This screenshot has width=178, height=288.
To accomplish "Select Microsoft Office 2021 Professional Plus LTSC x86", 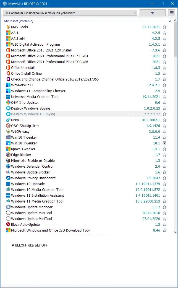I will point(49,62).
